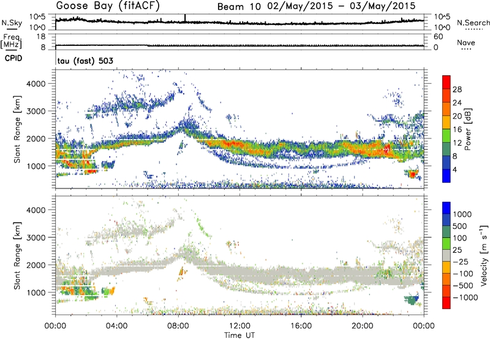Pick Velocity color bar segment between 100 and 500

pyautogui.click(x=447, y=232)
